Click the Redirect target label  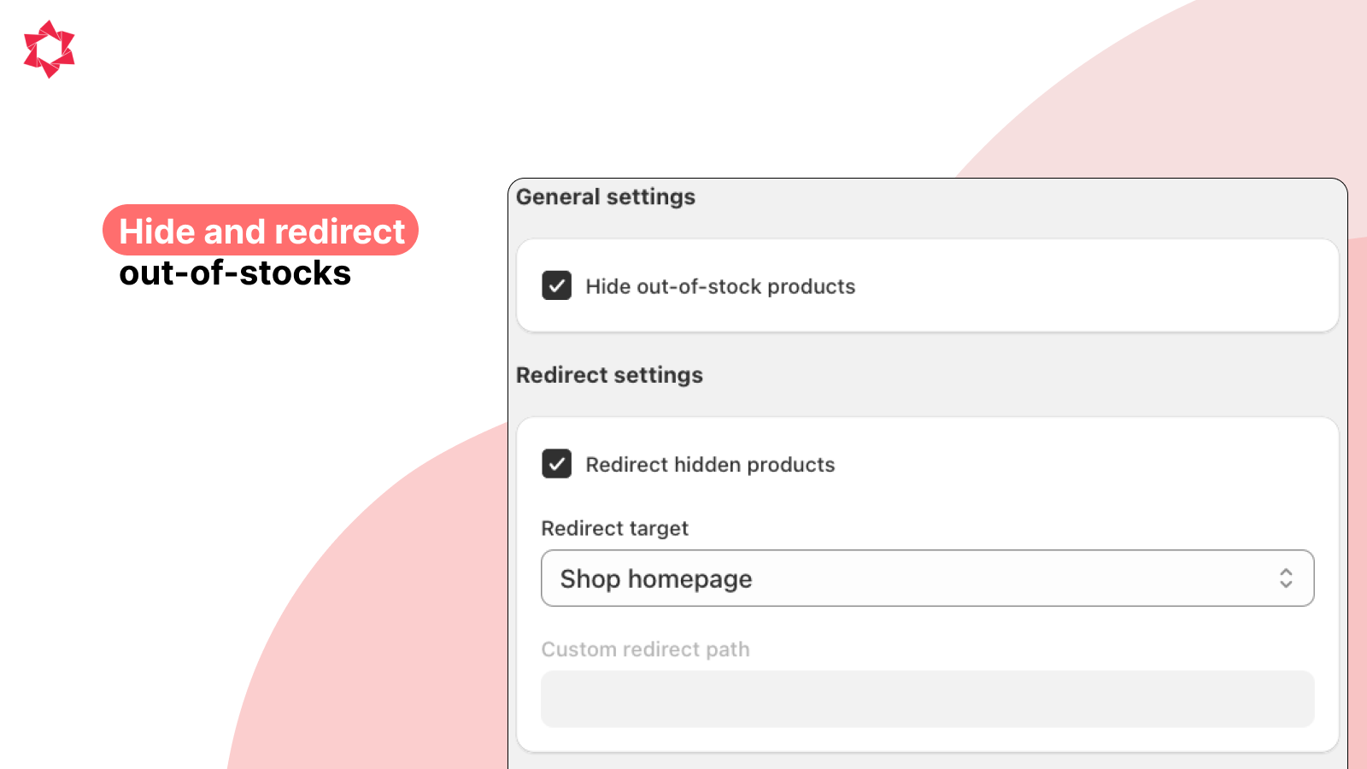[x=614, y=528]
